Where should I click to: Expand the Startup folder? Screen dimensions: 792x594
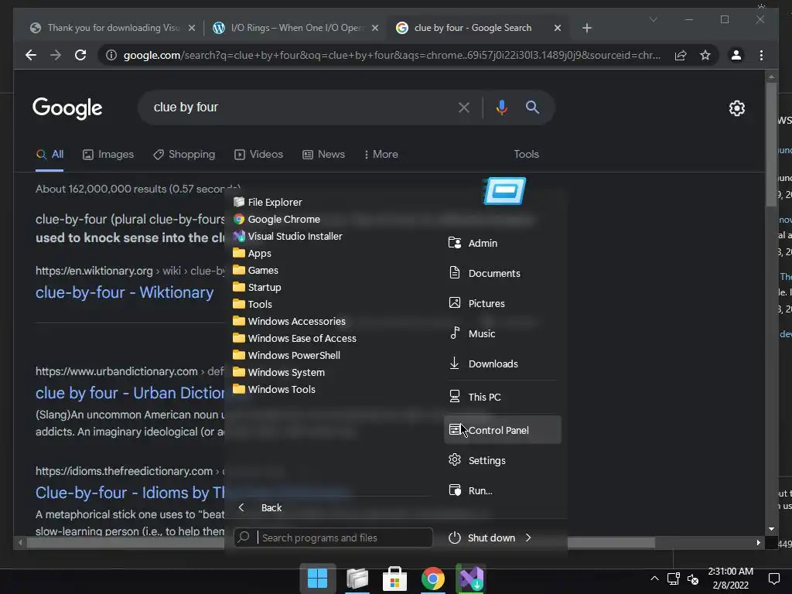(x=257, y=287)
